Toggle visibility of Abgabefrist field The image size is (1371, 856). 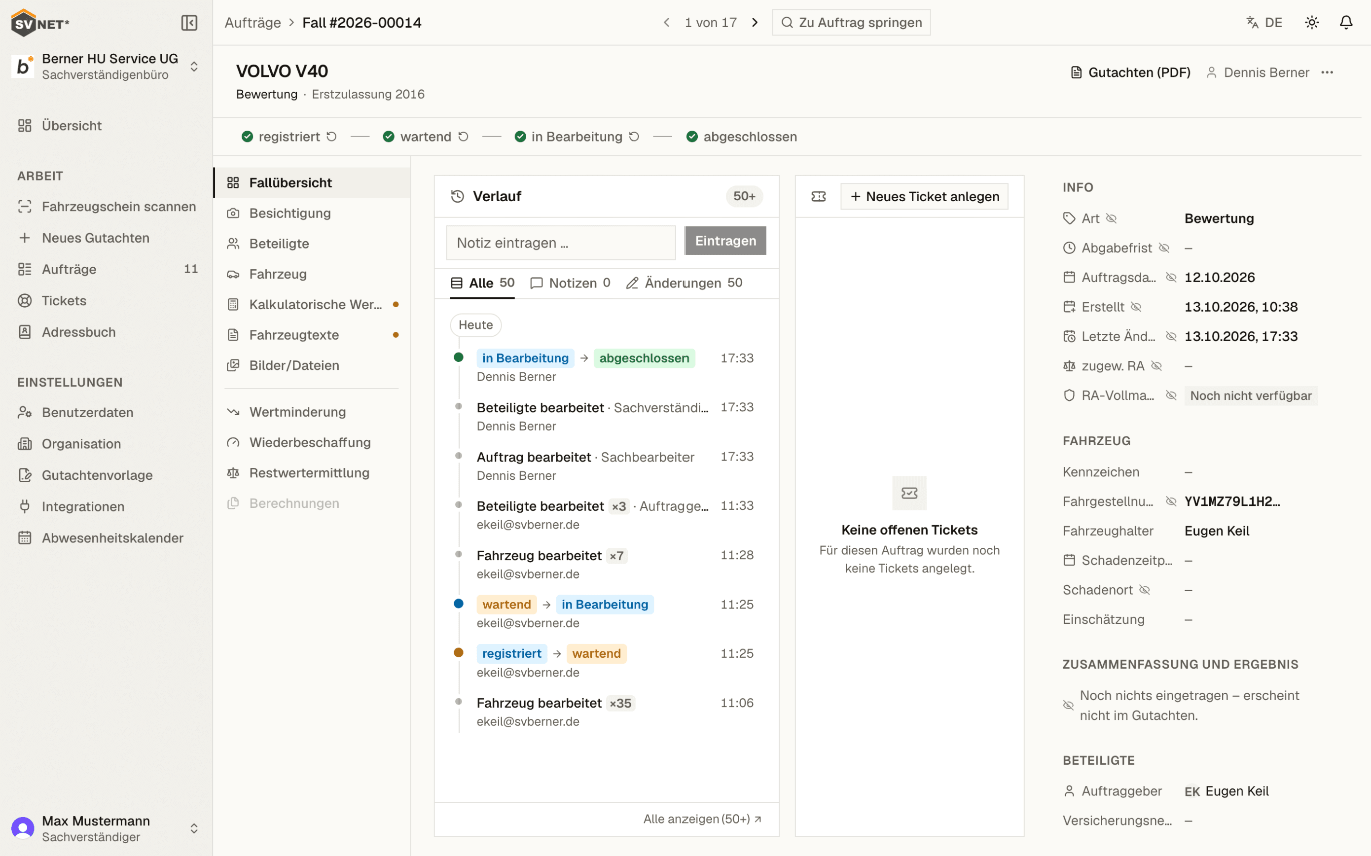(1164, 248)
